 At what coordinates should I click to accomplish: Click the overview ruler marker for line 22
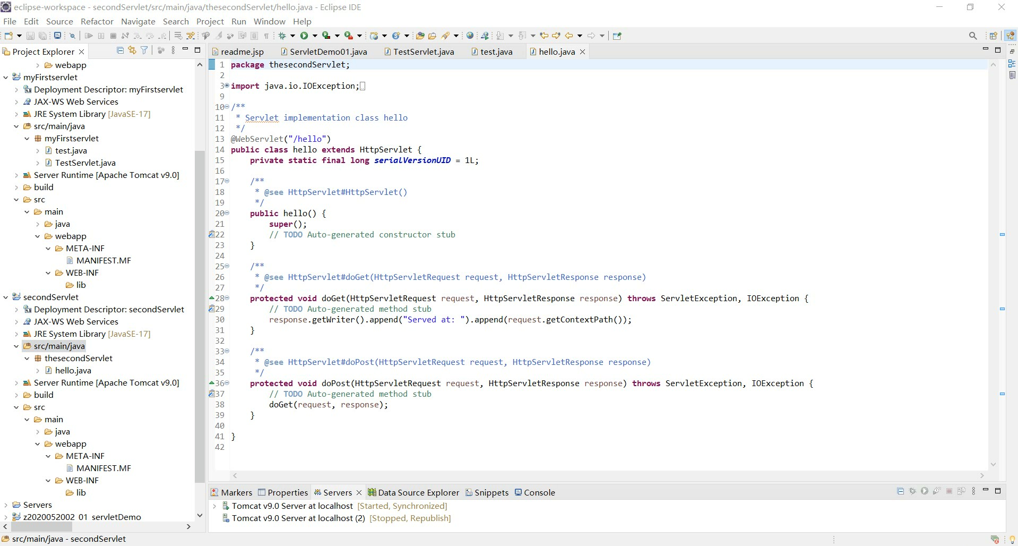click(x=1002, y=234)
